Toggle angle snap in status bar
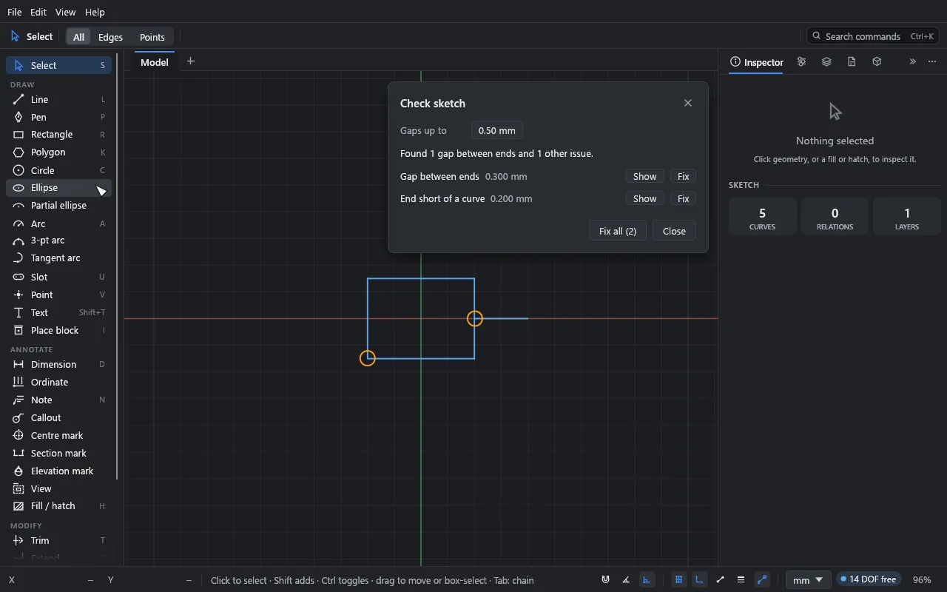 627,580
